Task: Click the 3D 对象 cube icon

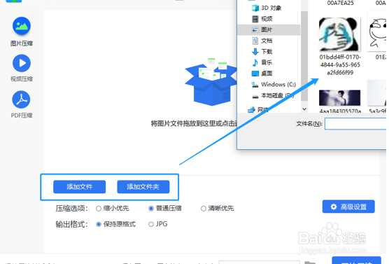Action: click(x=255, y=8)
